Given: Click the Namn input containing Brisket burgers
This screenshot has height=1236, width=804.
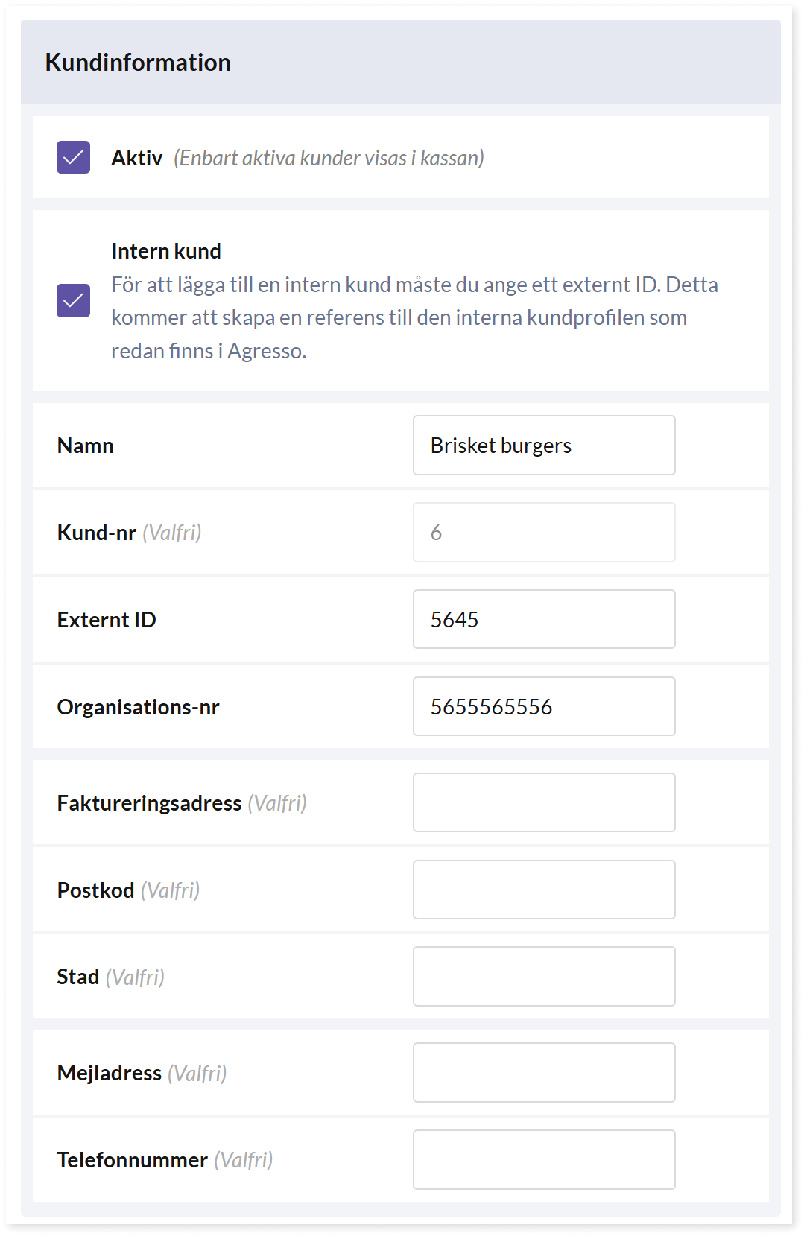Looking at the screenshot, I should (x=544, y=446).
